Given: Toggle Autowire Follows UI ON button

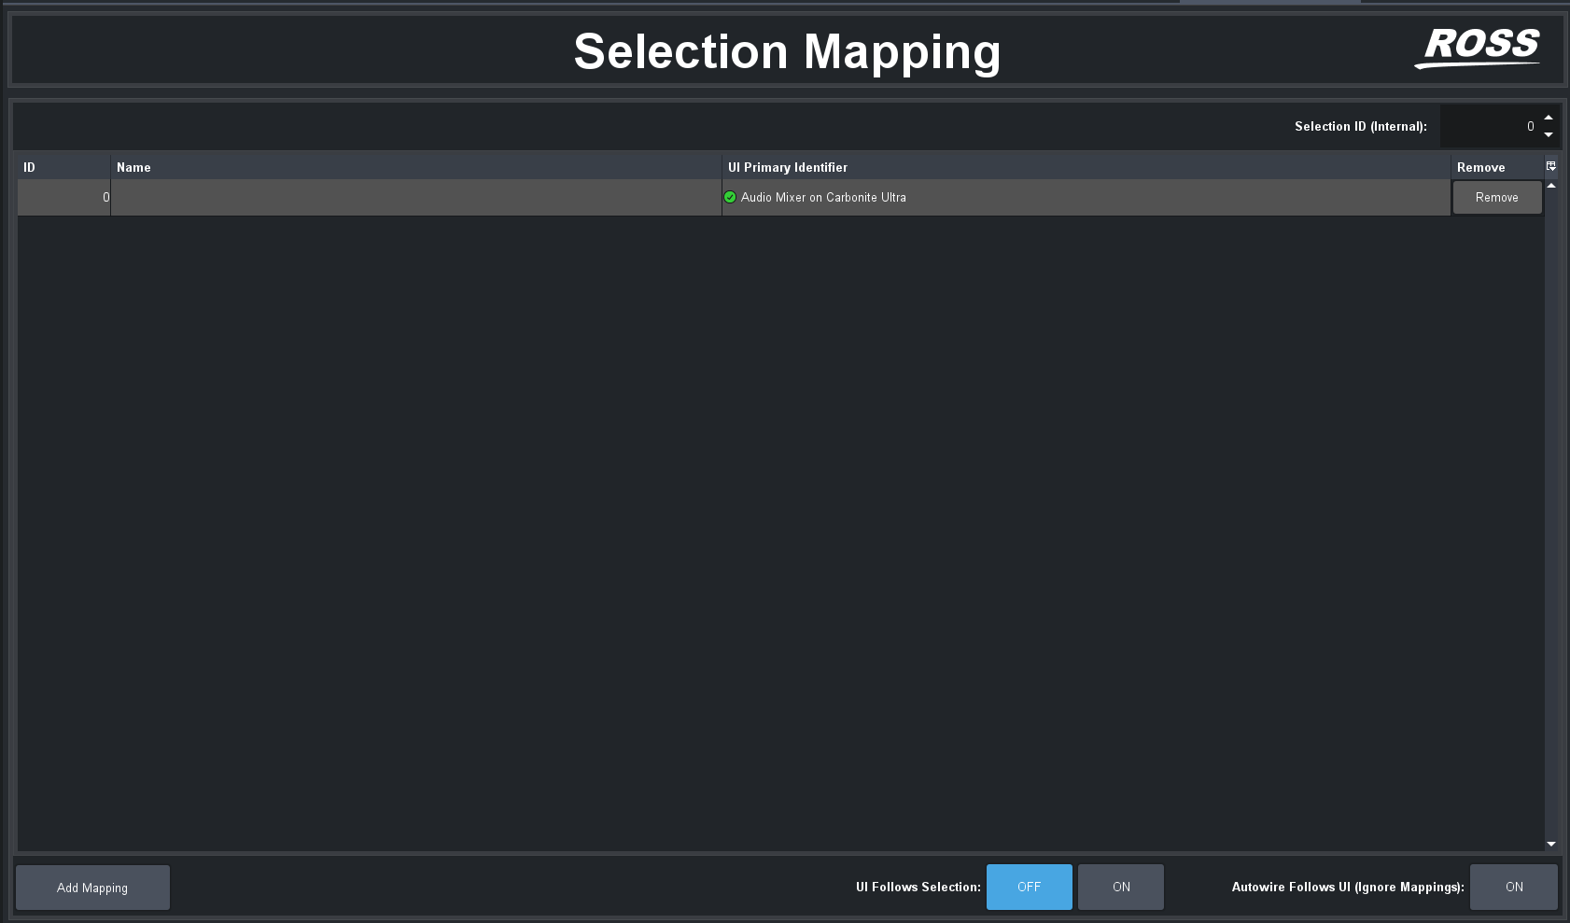Looking at the screenshot, I should pyautogui.click(x=1513, y=887).
